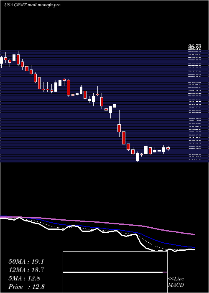Click the blue 12MA line at its right end

[x=194, y=247]
